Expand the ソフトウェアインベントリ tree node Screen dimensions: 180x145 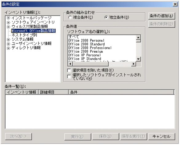(x=8, y=22)
